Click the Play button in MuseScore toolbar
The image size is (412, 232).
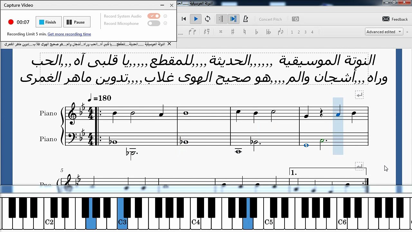pyautogui.click(x=196, y=19)
